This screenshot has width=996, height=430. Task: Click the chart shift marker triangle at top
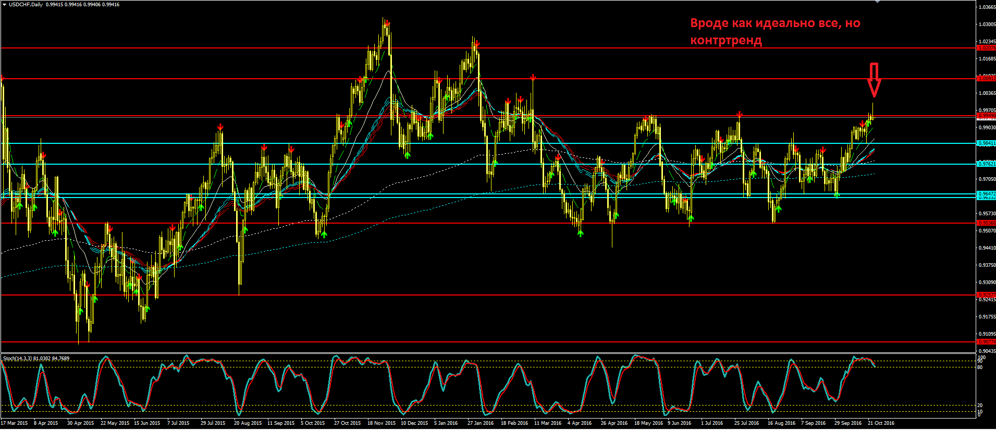pos(877,2)
